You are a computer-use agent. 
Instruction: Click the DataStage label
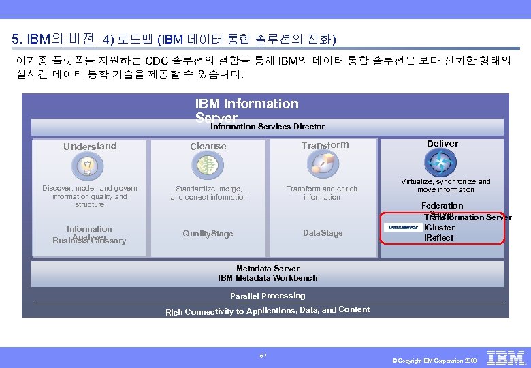point(323,233)
